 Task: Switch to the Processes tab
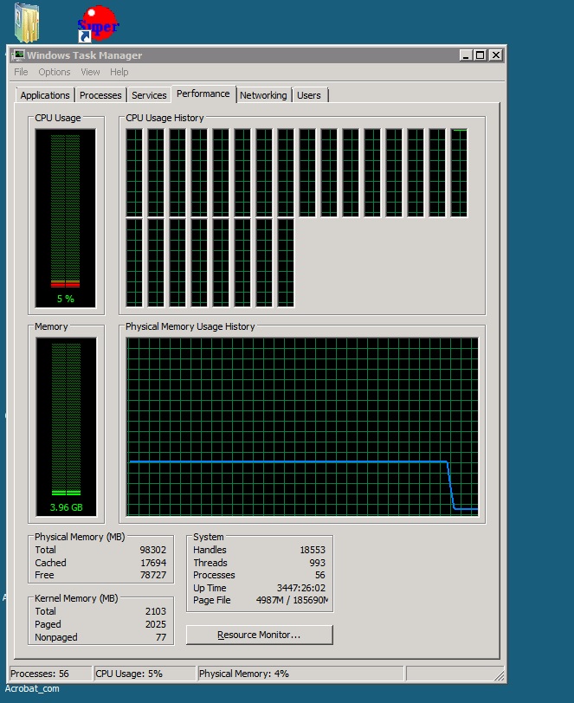(x=101, y=95)
